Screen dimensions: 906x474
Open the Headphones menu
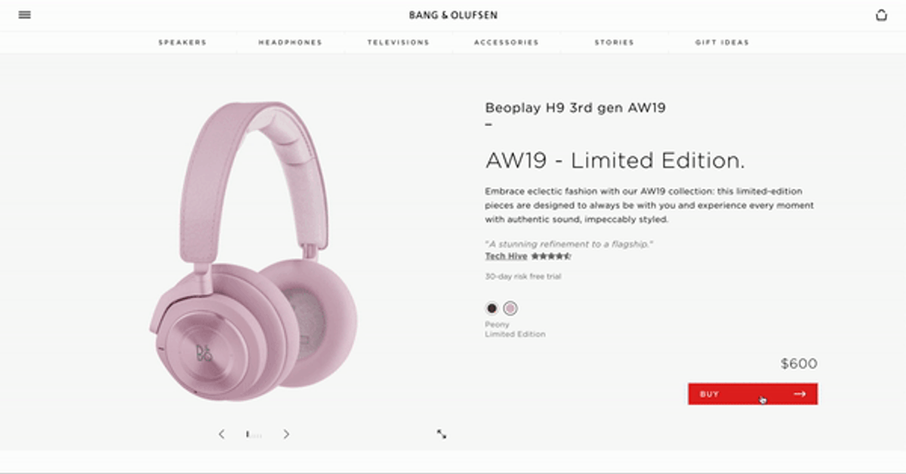(290, 42)
